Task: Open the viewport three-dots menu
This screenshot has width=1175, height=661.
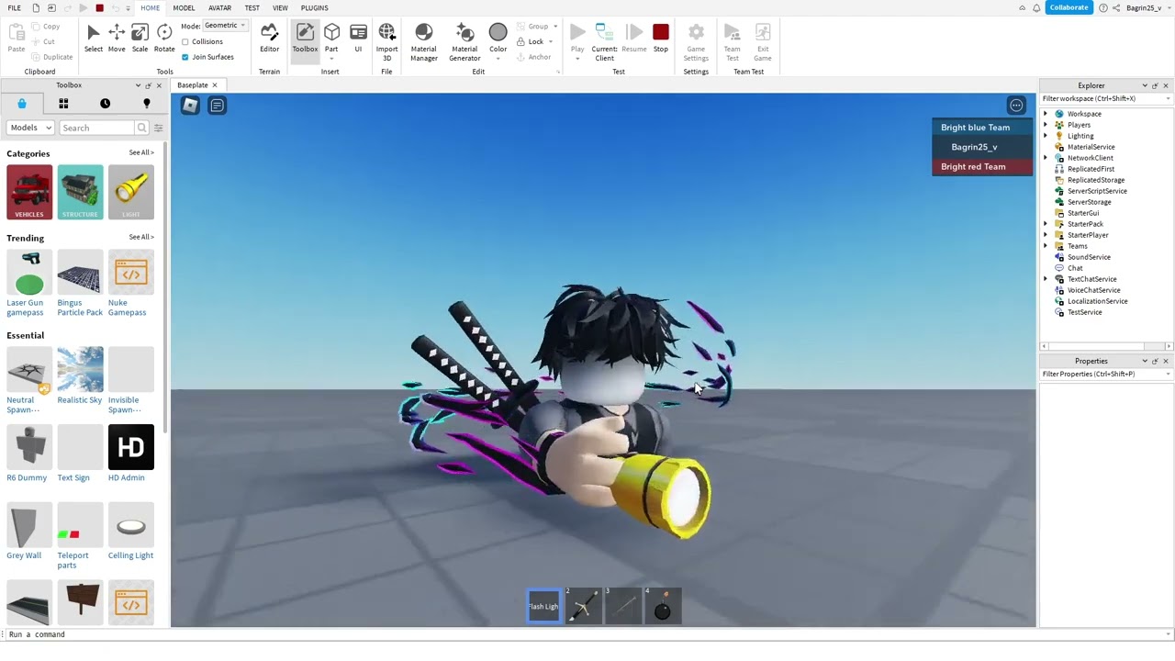Action: [1016, 106]
